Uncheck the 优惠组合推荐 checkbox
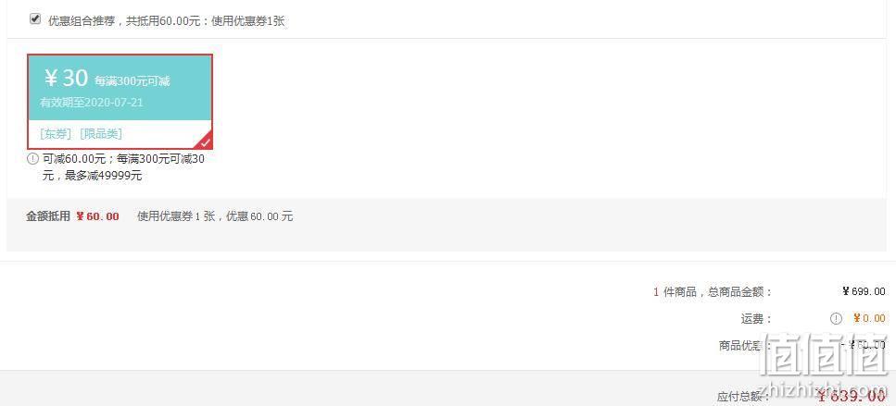Screen dimensions: 896x406 pos(35,19)
